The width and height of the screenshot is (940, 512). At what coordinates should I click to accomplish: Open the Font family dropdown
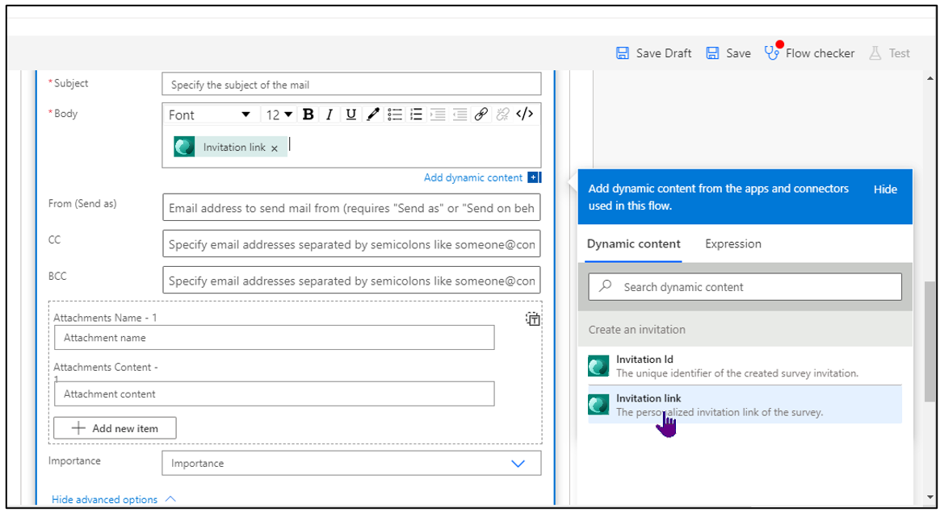pyautogui.click(x=209, y=115)
